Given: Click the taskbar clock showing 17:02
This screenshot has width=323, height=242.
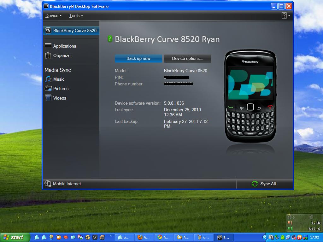Looking at the screenshot, I should [x=314, y=238].
